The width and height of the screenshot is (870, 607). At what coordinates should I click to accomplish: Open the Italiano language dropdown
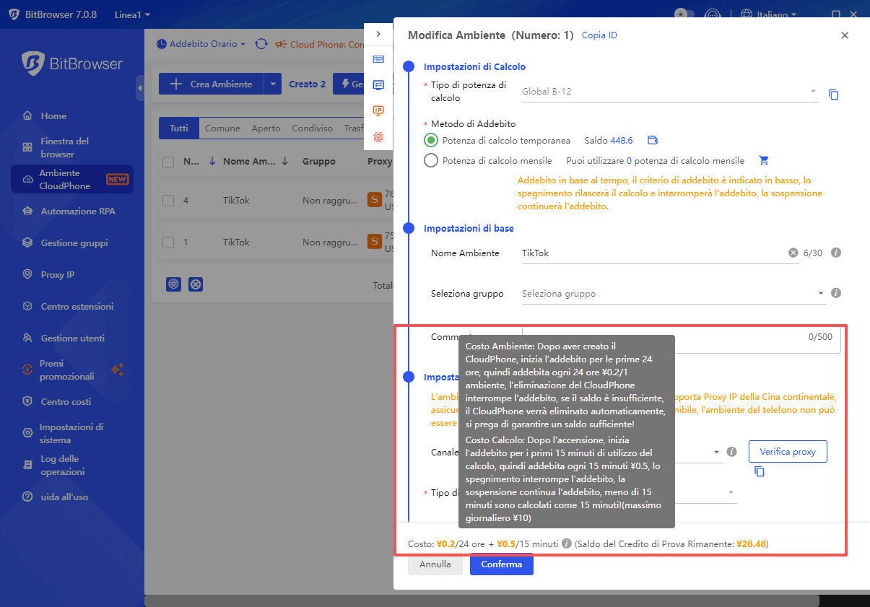pos(769,14)
